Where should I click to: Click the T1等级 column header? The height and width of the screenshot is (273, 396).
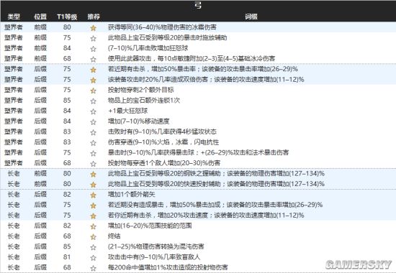pos(67,17)
